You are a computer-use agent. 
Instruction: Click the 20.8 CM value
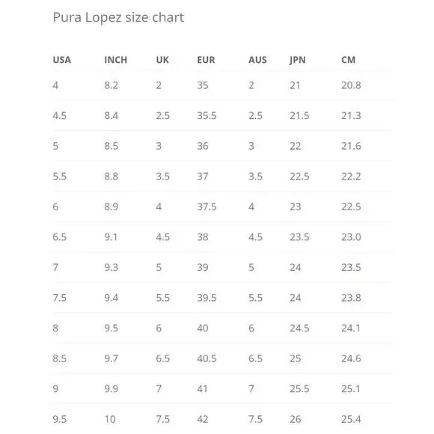(x=351, y=85)
